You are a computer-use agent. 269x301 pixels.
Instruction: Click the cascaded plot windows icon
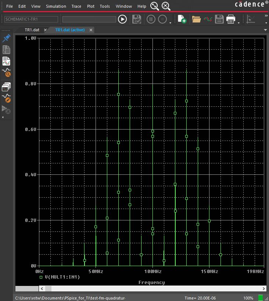tap(6, 87)
